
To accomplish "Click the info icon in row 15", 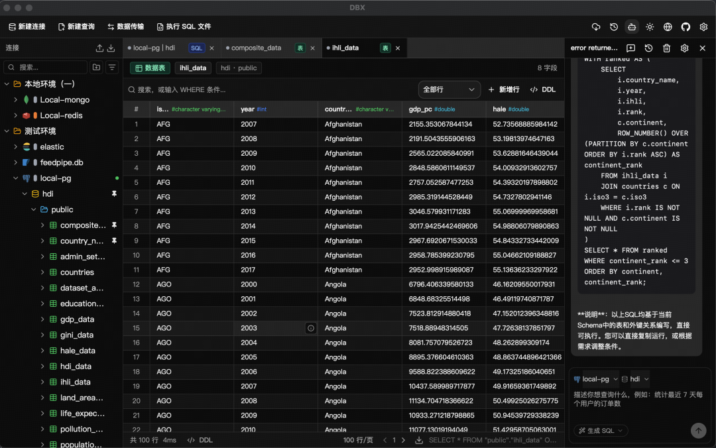I will coord(310,328).
